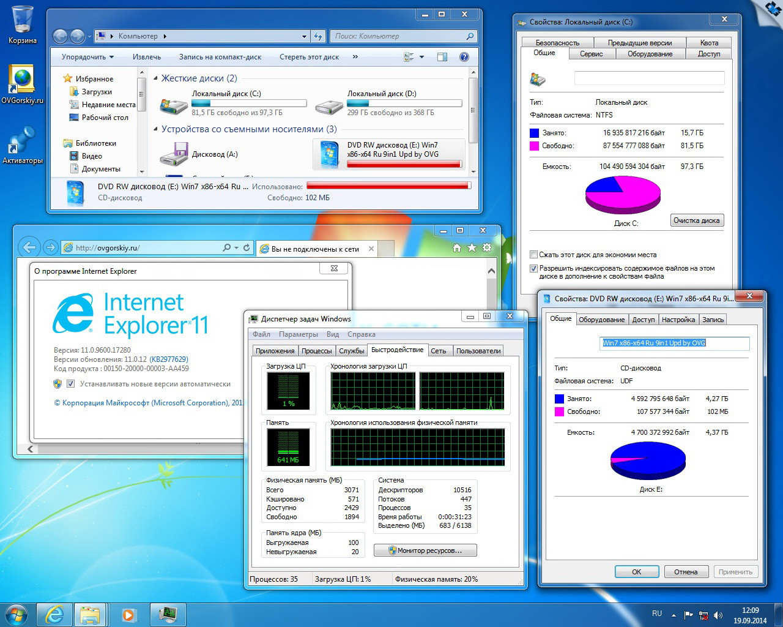The width and height of the screenshot is (783, 627).
Task: Open the Файл menu in Task Manager
Action: tap(261, 334)
